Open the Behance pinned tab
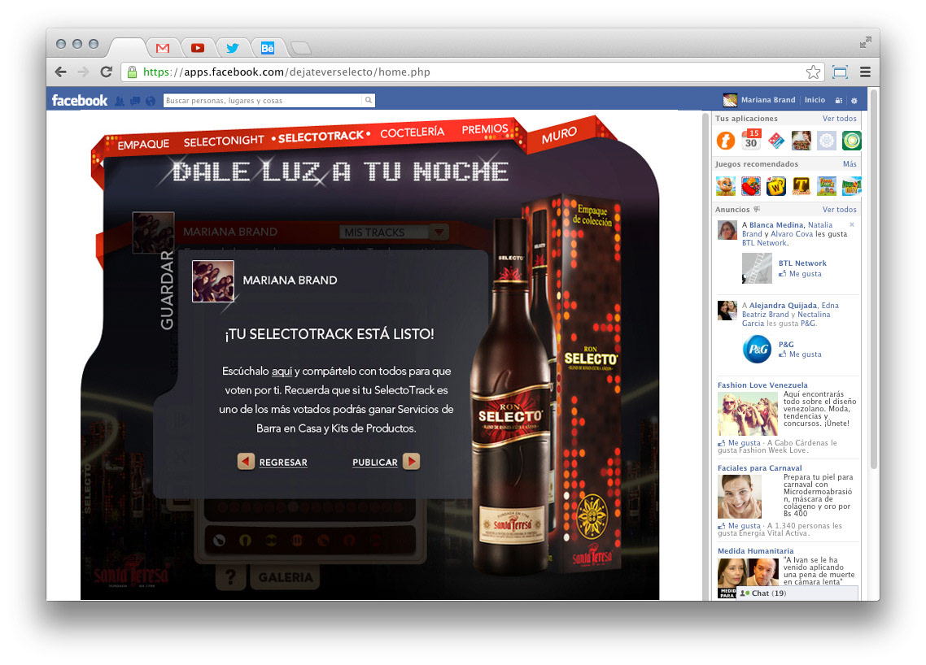Viewport: 926px width, 665px height. [268, 49]
